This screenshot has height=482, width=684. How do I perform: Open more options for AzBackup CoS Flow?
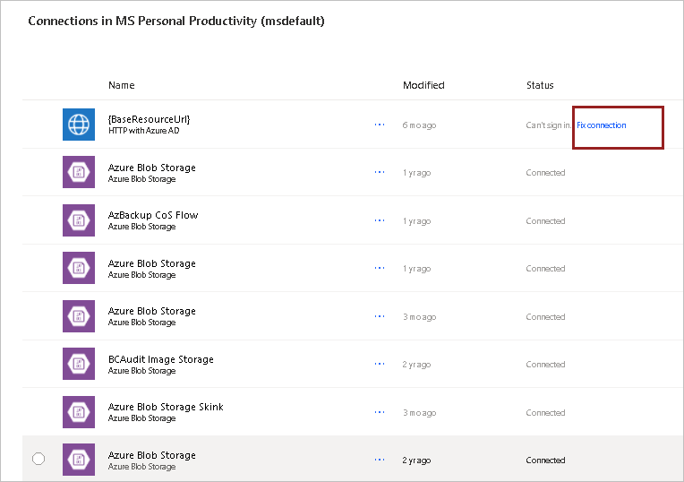[380, 220]
